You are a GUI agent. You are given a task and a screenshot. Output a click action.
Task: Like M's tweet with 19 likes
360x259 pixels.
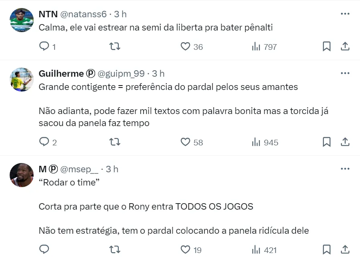tap(185, 250)
